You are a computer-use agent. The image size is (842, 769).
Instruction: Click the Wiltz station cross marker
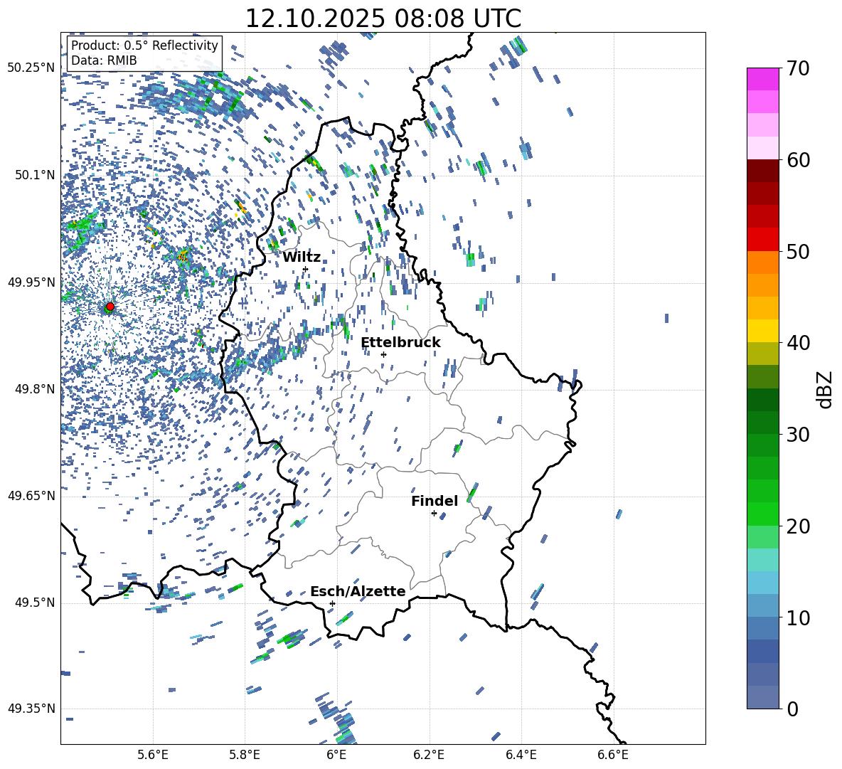point(305,269)
